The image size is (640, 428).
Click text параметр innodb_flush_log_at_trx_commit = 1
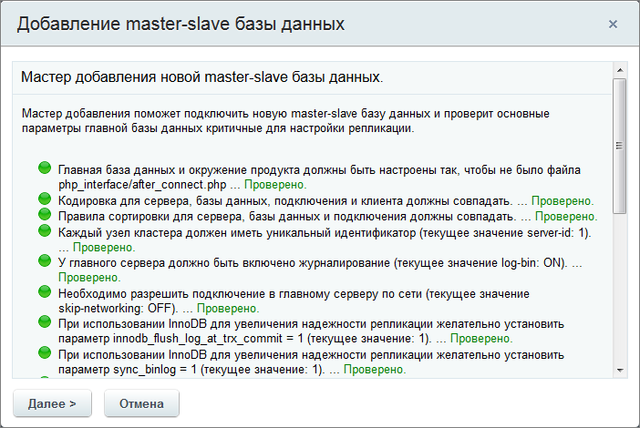(181, 339)
